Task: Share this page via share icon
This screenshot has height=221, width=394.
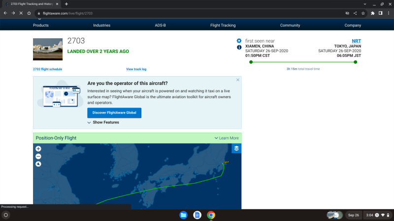Action: click(355, 13)
